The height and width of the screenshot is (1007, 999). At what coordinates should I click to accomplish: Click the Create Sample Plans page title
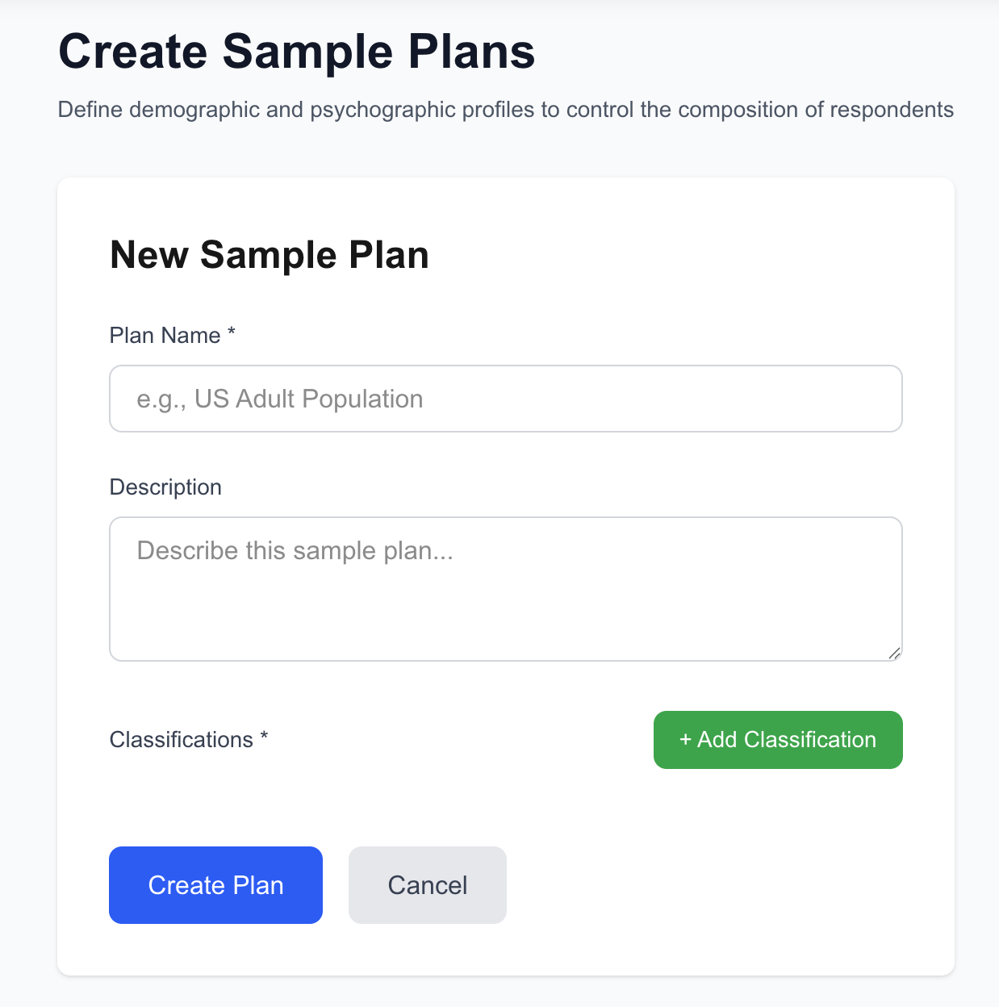click(296, 51)
